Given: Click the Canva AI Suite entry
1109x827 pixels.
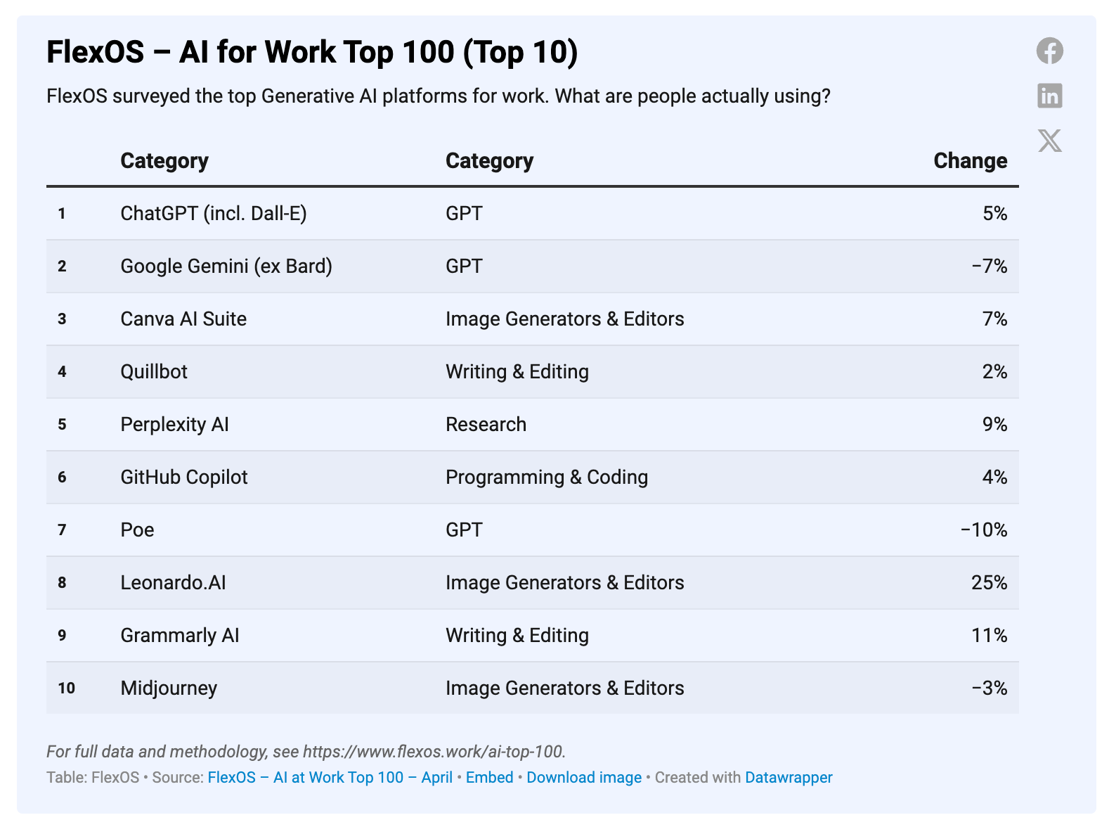Looking at the screenshot, I should [183, 319].
